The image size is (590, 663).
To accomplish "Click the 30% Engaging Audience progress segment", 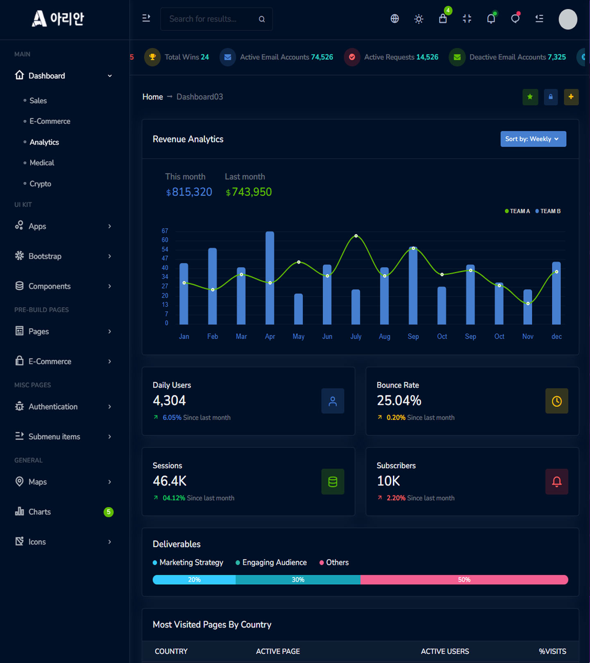I will [x=298, y=580].
